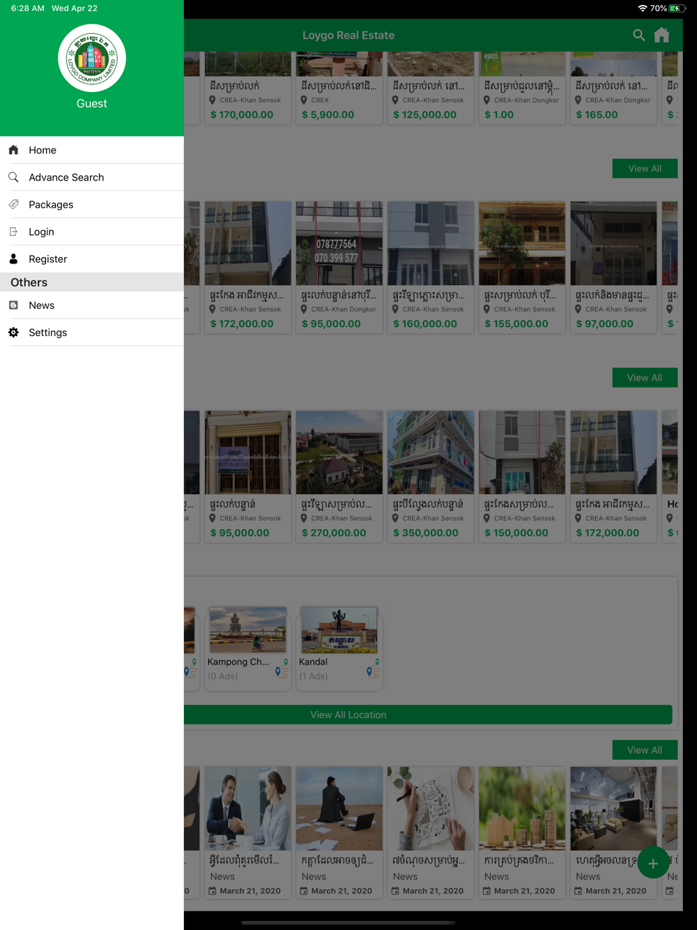Open the Kandal location card
Viewport: 697px width, 930px height.
coord(339,648)
